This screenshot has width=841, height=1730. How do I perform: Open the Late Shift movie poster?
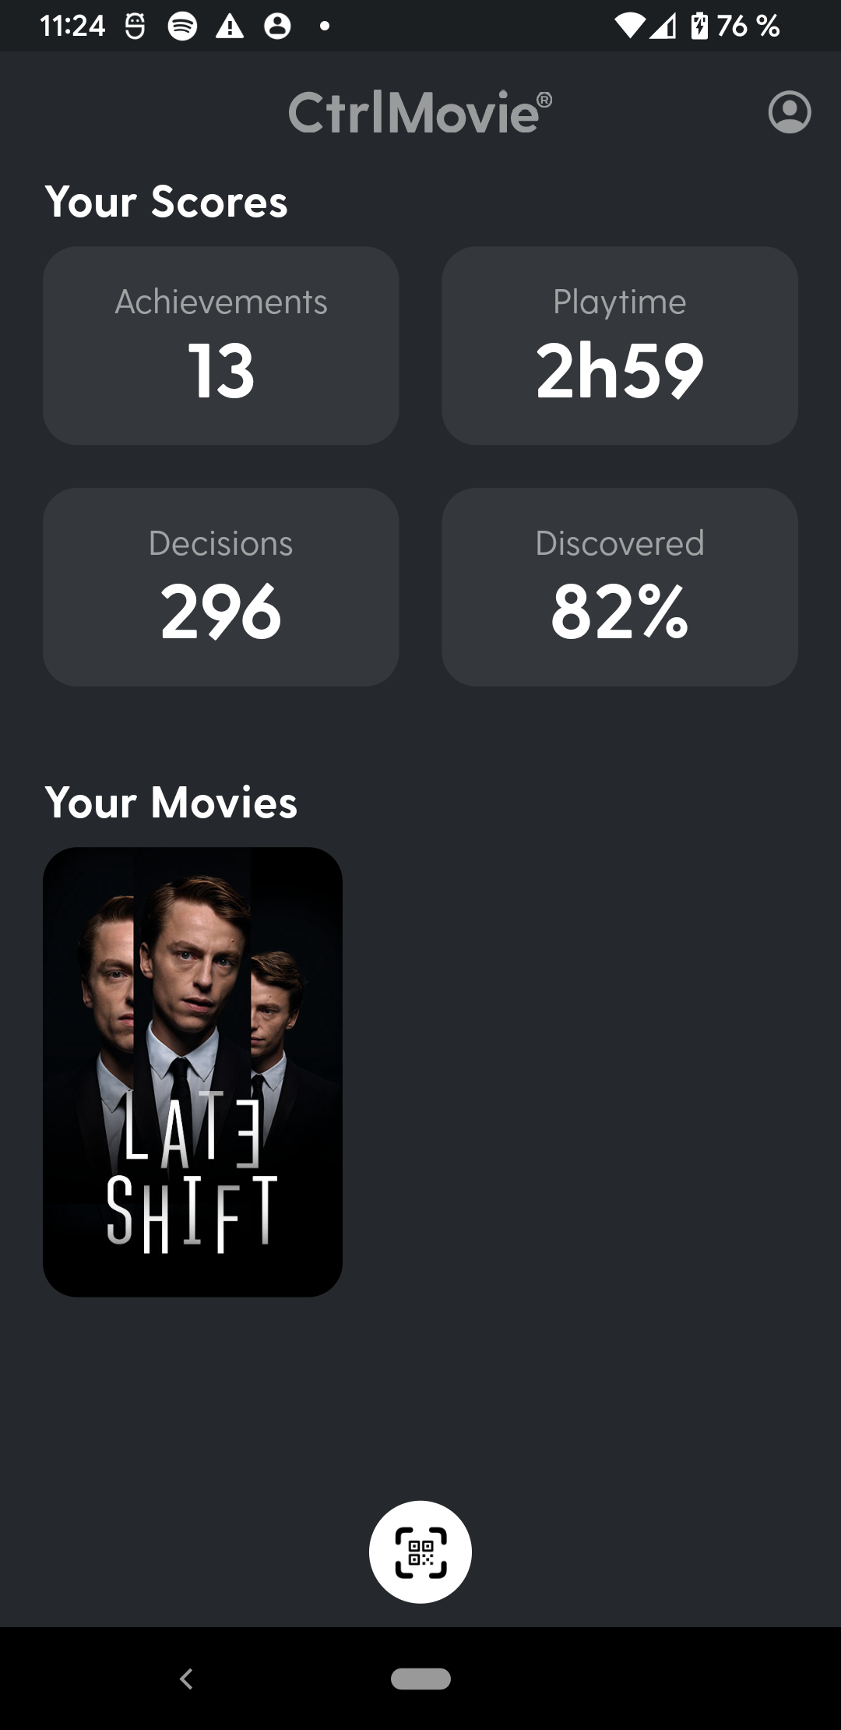tap(192, 1072)
